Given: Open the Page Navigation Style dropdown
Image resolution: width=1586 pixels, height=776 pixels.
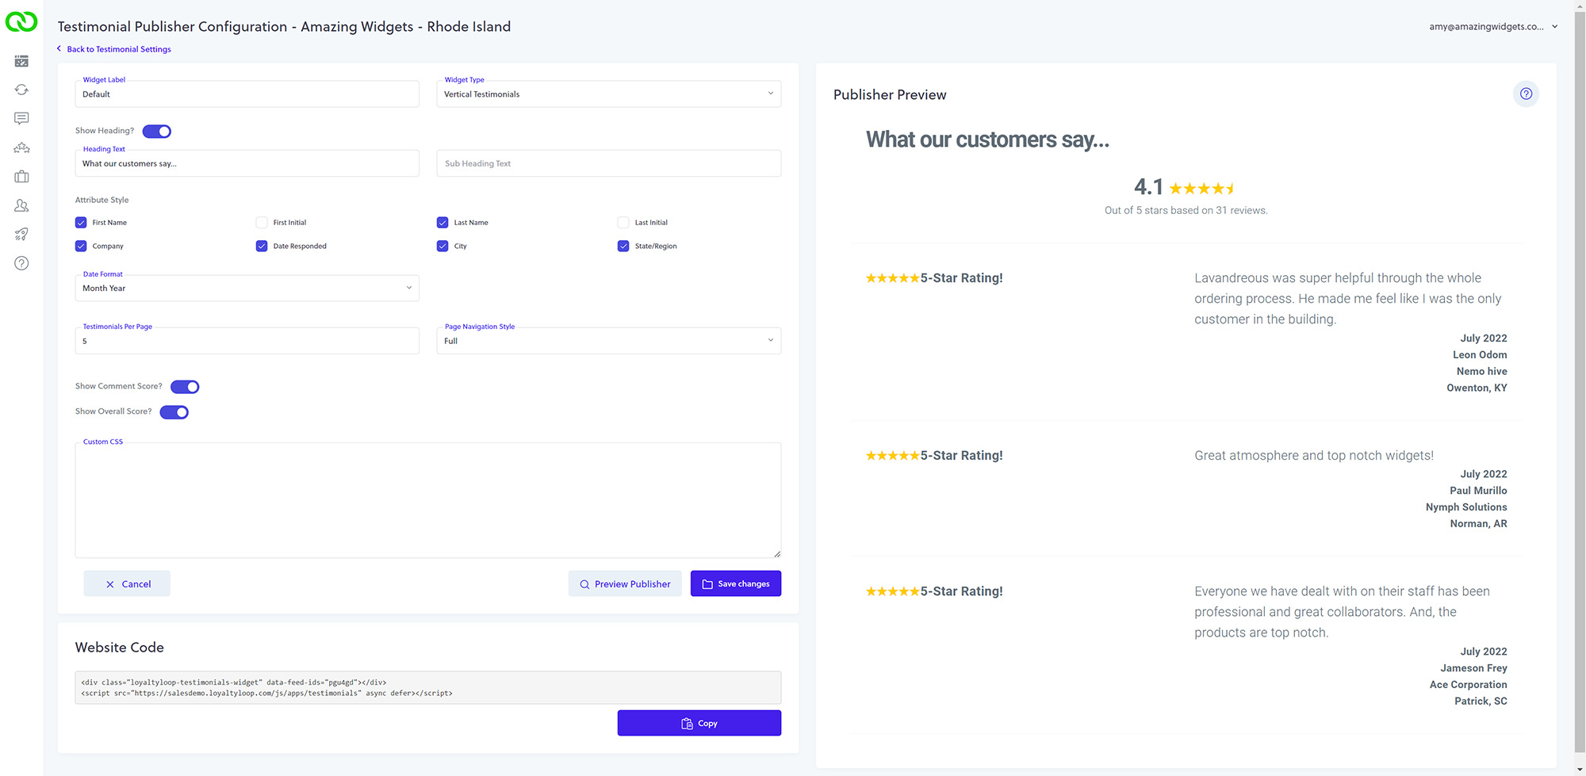Looking at the screenshot, I should pyautogui.click(x=609, y=341).
